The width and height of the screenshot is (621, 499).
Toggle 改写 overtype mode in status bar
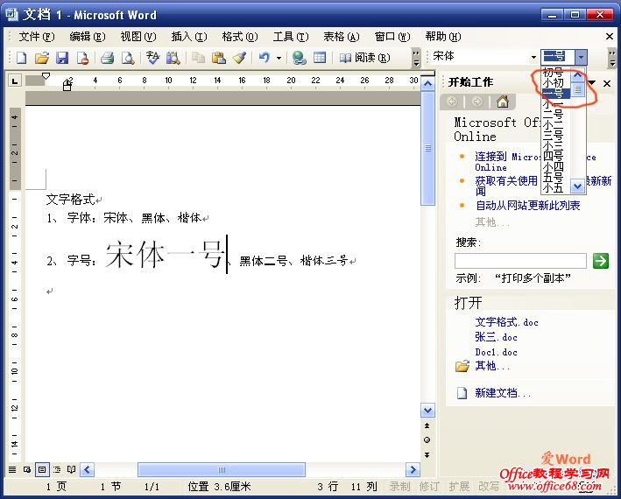(489, 487)
